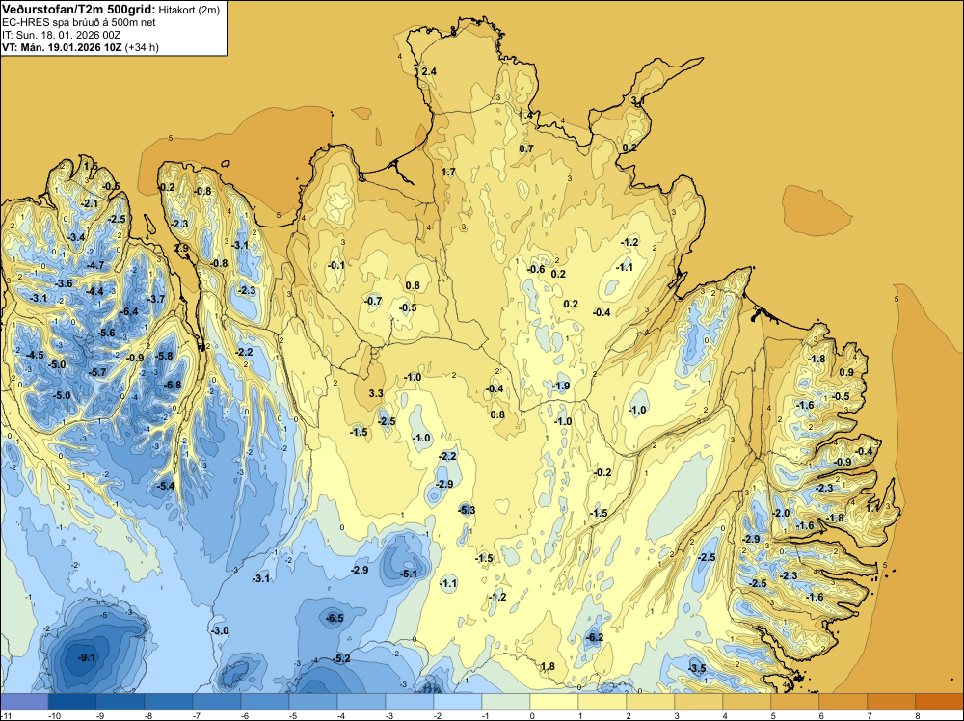The image size is (964, 721).
Task: Click the temperature value '-5.7'
Action: coord(97,372)
